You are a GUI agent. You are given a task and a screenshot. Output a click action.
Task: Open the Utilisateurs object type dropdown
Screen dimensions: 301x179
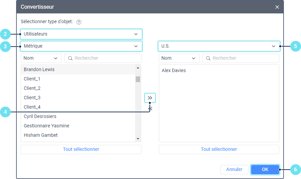point(81,34)
